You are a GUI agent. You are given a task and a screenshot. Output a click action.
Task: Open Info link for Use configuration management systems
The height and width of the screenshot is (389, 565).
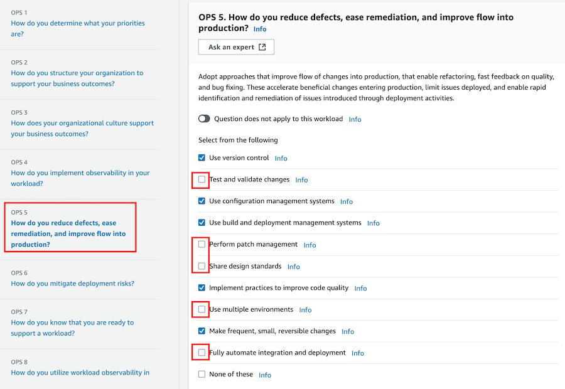pyautogui.click(x=347, y=201)
